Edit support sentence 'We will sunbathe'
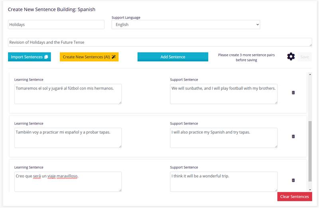This screenshot has width=319, height=208. 224,94
